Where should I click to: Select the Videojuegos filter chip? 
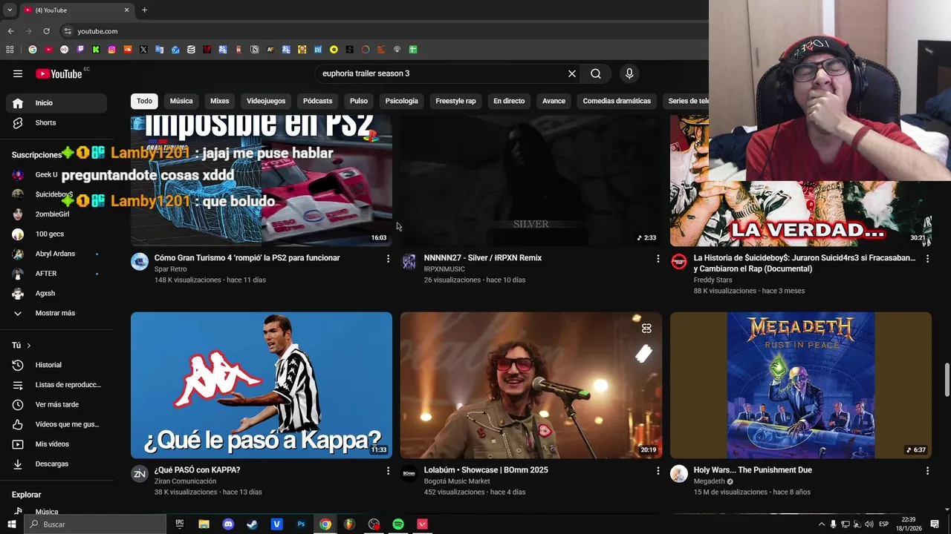(x=266, y=101)
